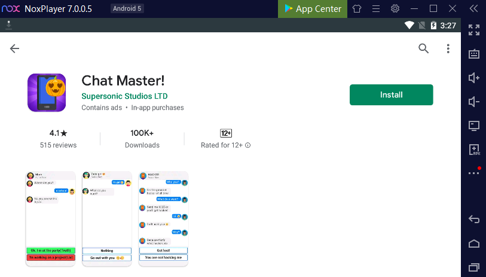Collapse the NoxPlayer sidebar with double arrows
The width and height of the screenshot is (486, 277).
pos(473,9)
